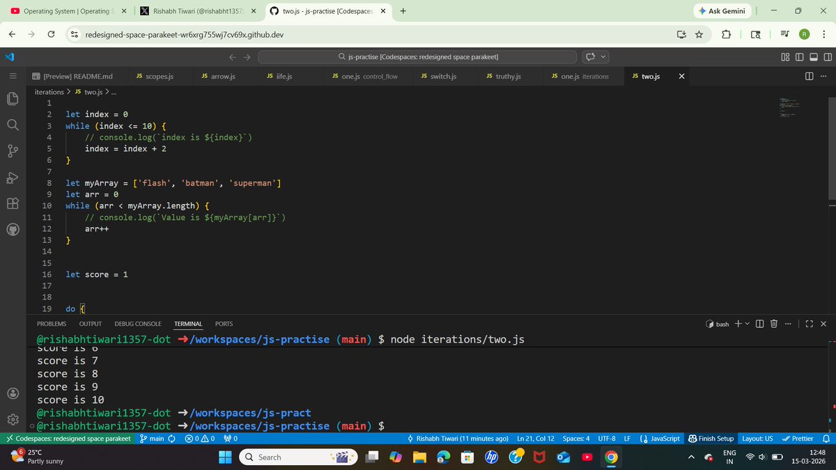Close the two.js editor tab
Image resolution: width=836 pixels, height=470 pixels.
pos(681,76)
